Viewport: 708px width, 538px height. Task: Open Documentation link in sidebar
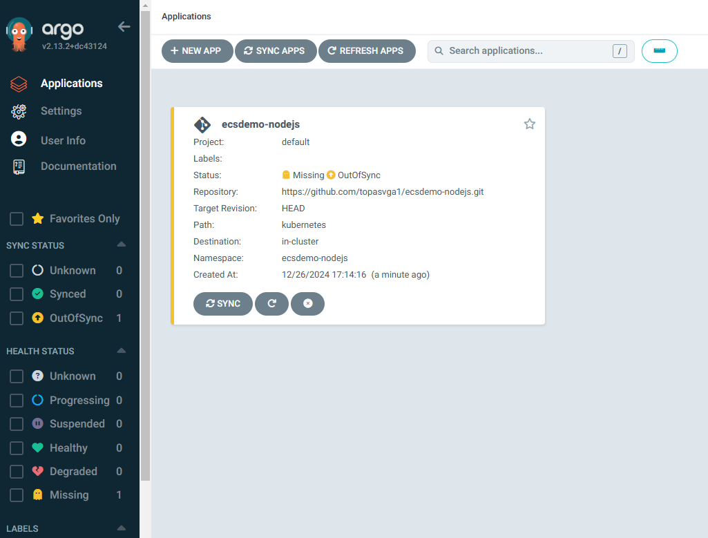click(79, 166)
